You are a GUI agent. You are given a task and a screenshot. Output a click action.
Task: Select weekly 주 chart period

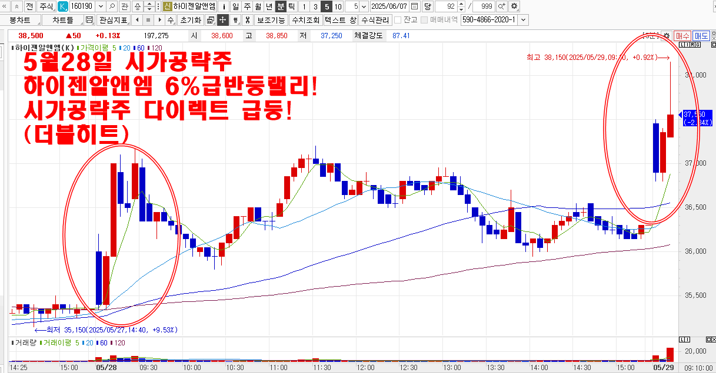247,6
